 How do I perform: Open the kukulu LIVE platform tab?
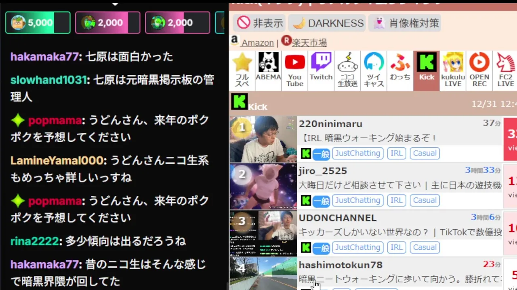pyautogui.click(x=453, y=71)
